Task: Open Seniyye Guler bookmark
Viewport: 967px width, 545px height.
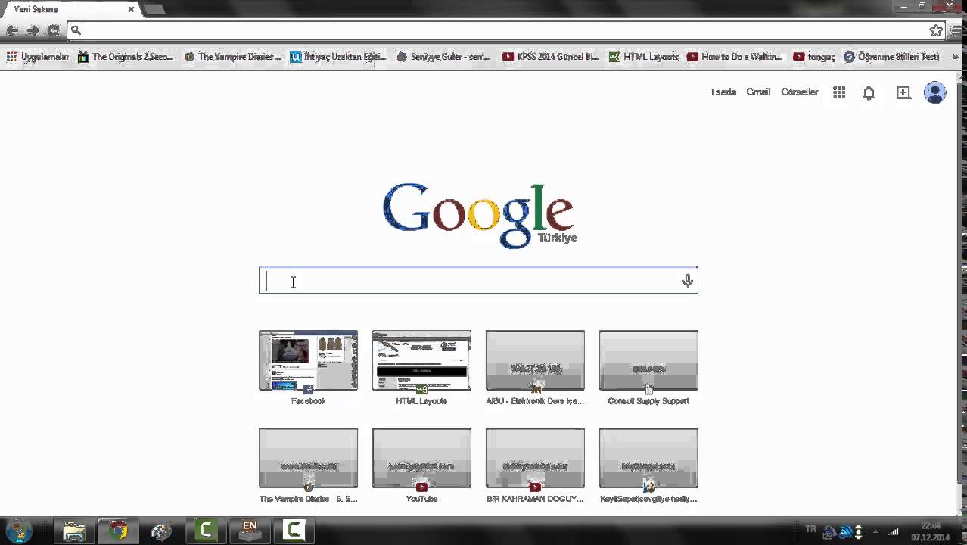Action: pyautogui.click(x=444, y=57)
